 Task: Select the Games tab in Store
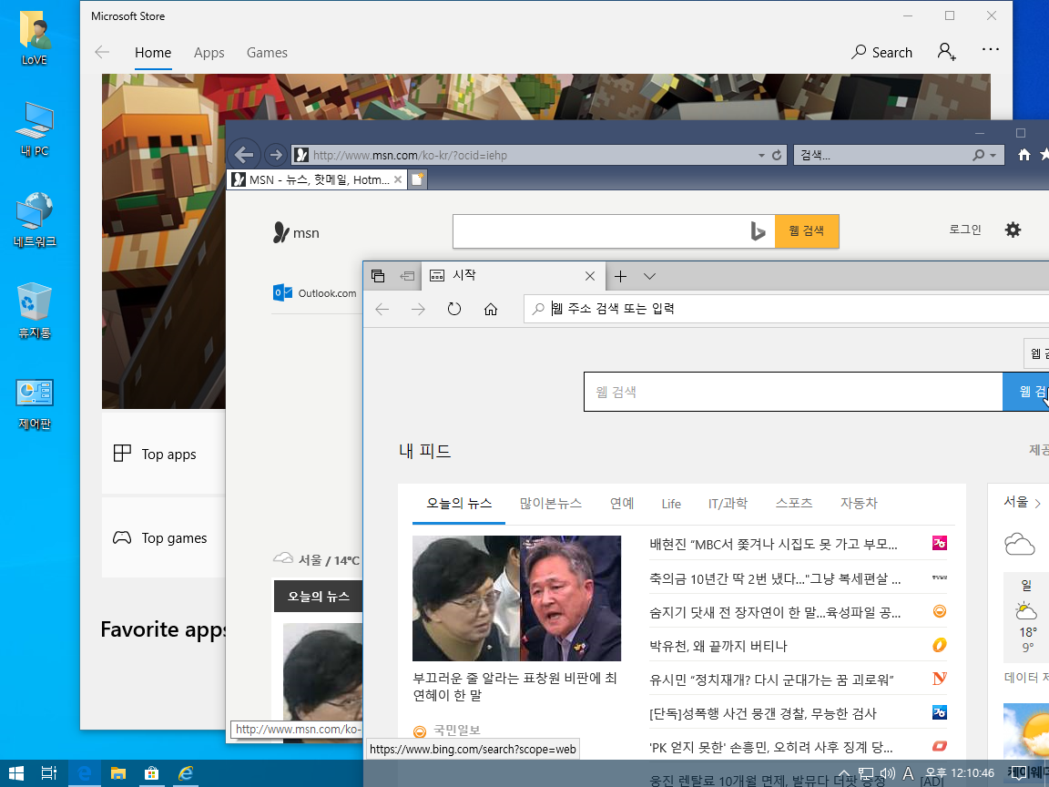[x=267, y=53]
